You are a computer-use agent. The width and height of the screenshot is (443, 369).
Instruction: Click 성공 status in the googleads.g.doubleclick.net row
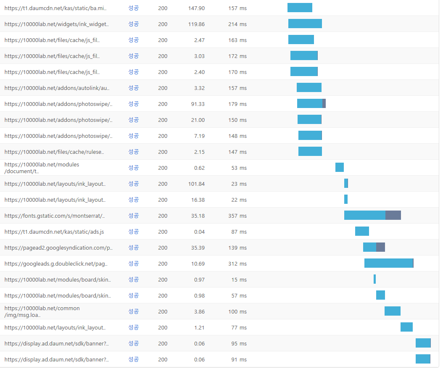[133, 264]
